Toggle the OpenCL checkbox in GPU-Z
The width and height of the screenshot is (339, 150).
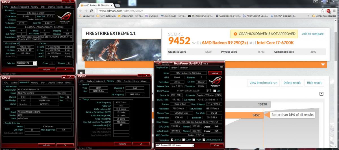click(x=171, y=140)
